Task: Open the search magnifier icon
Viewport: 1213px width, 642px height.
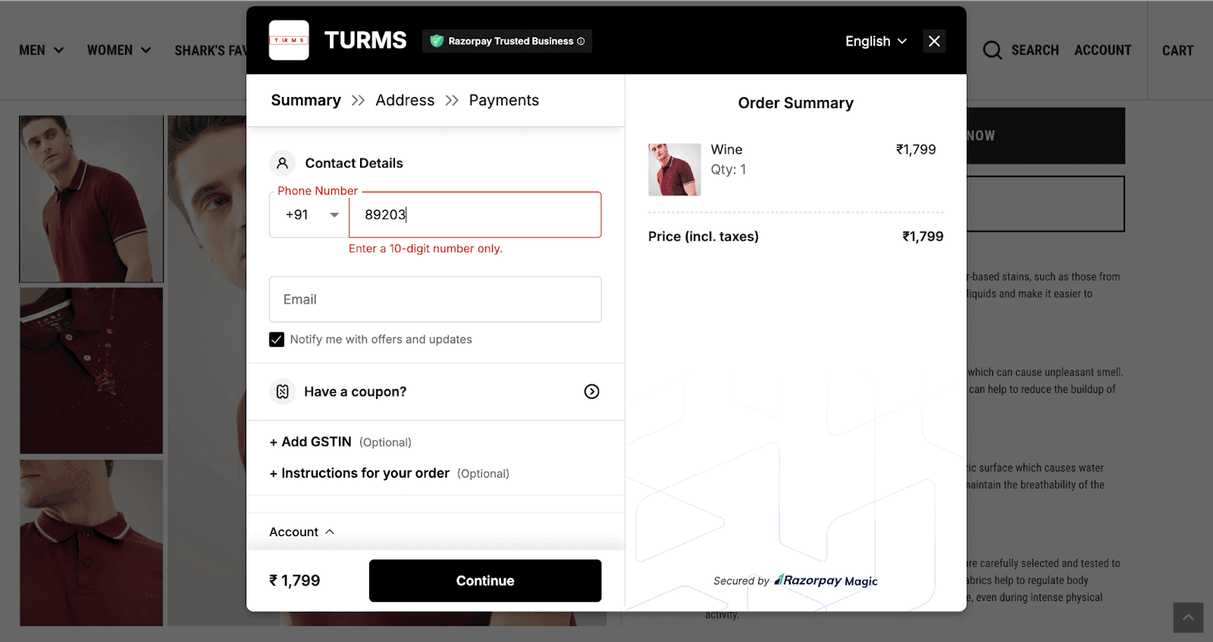Action: 992,50
